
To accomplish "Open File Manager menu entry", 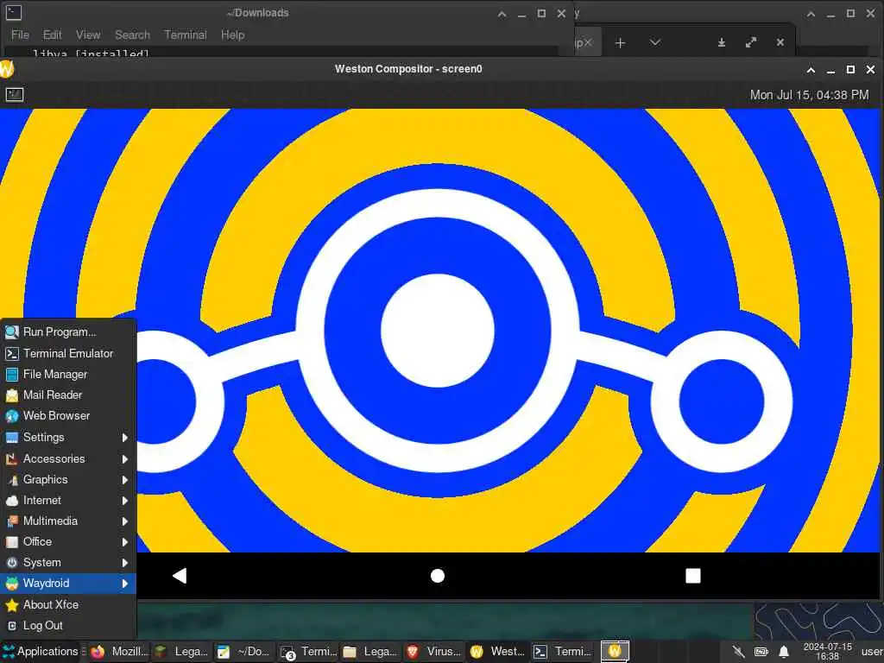I will tap(68, 375).
